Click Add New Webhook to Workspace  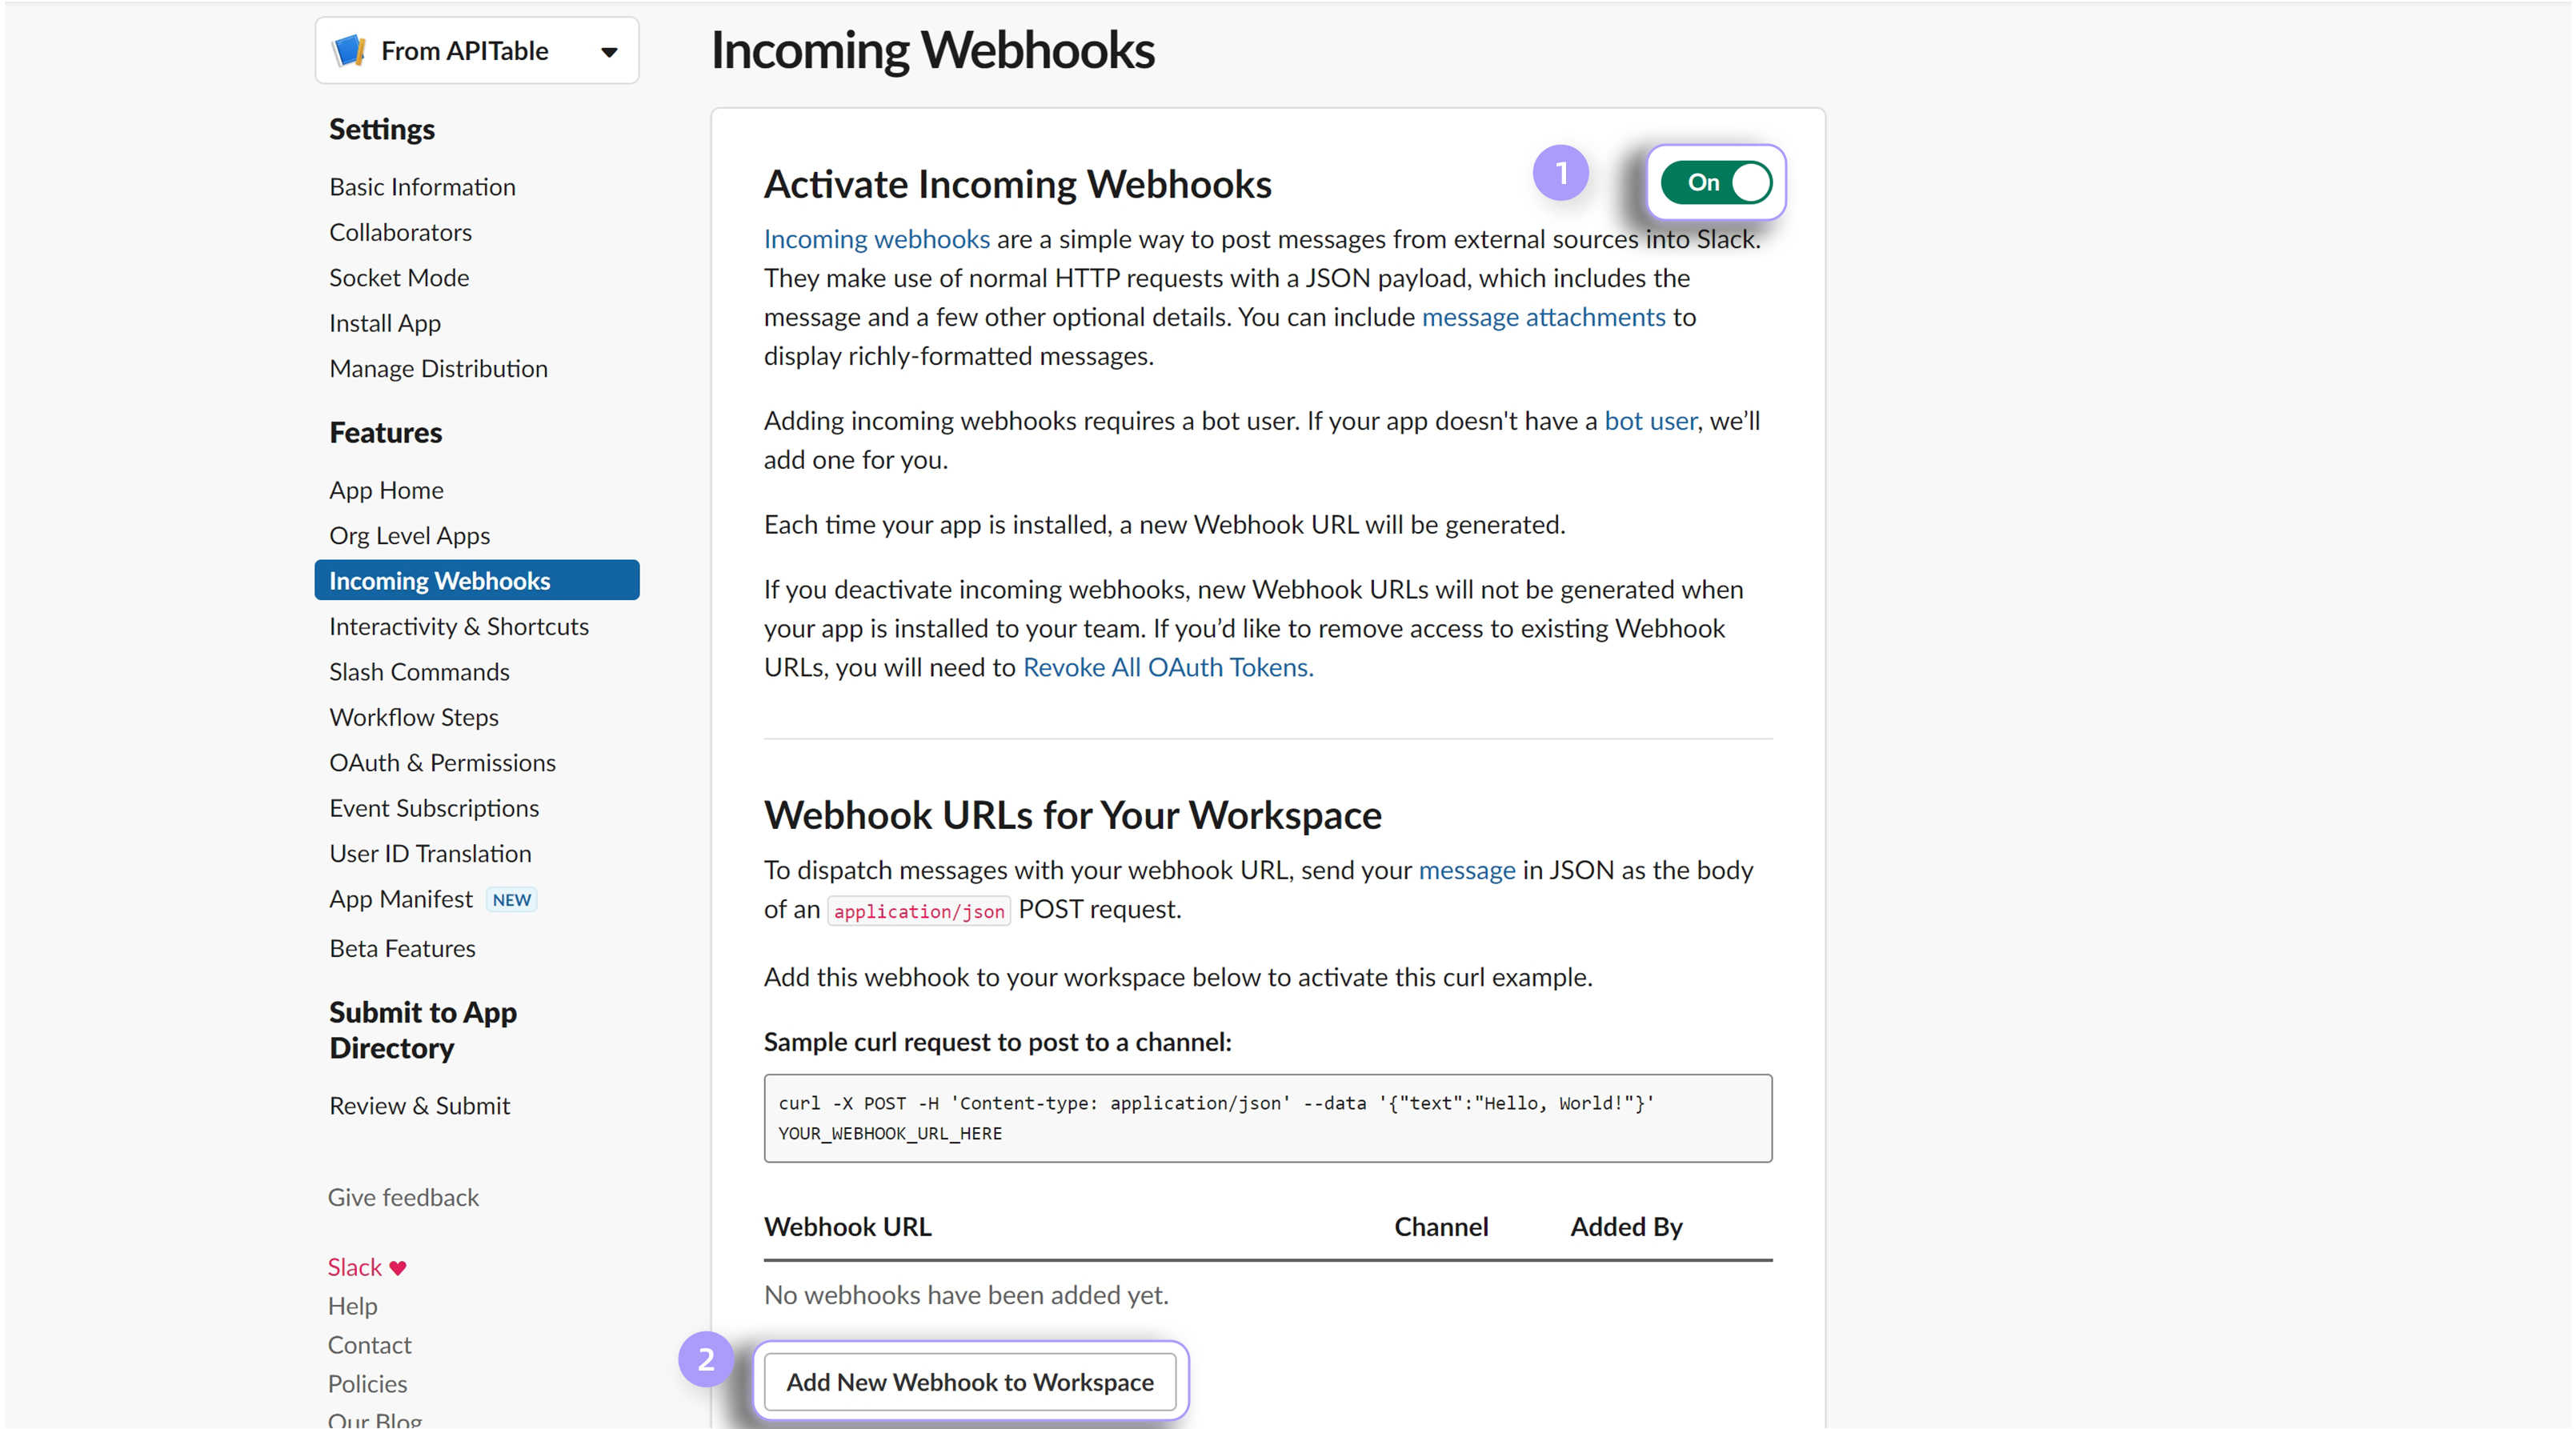tap(970, 1381)
